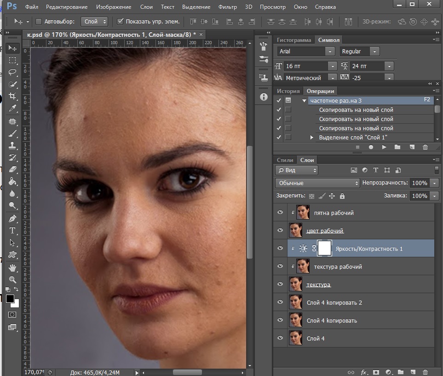Select the Spot Healing Brush tool
This screenshot has width=443, height=376.
pos(12,121)
